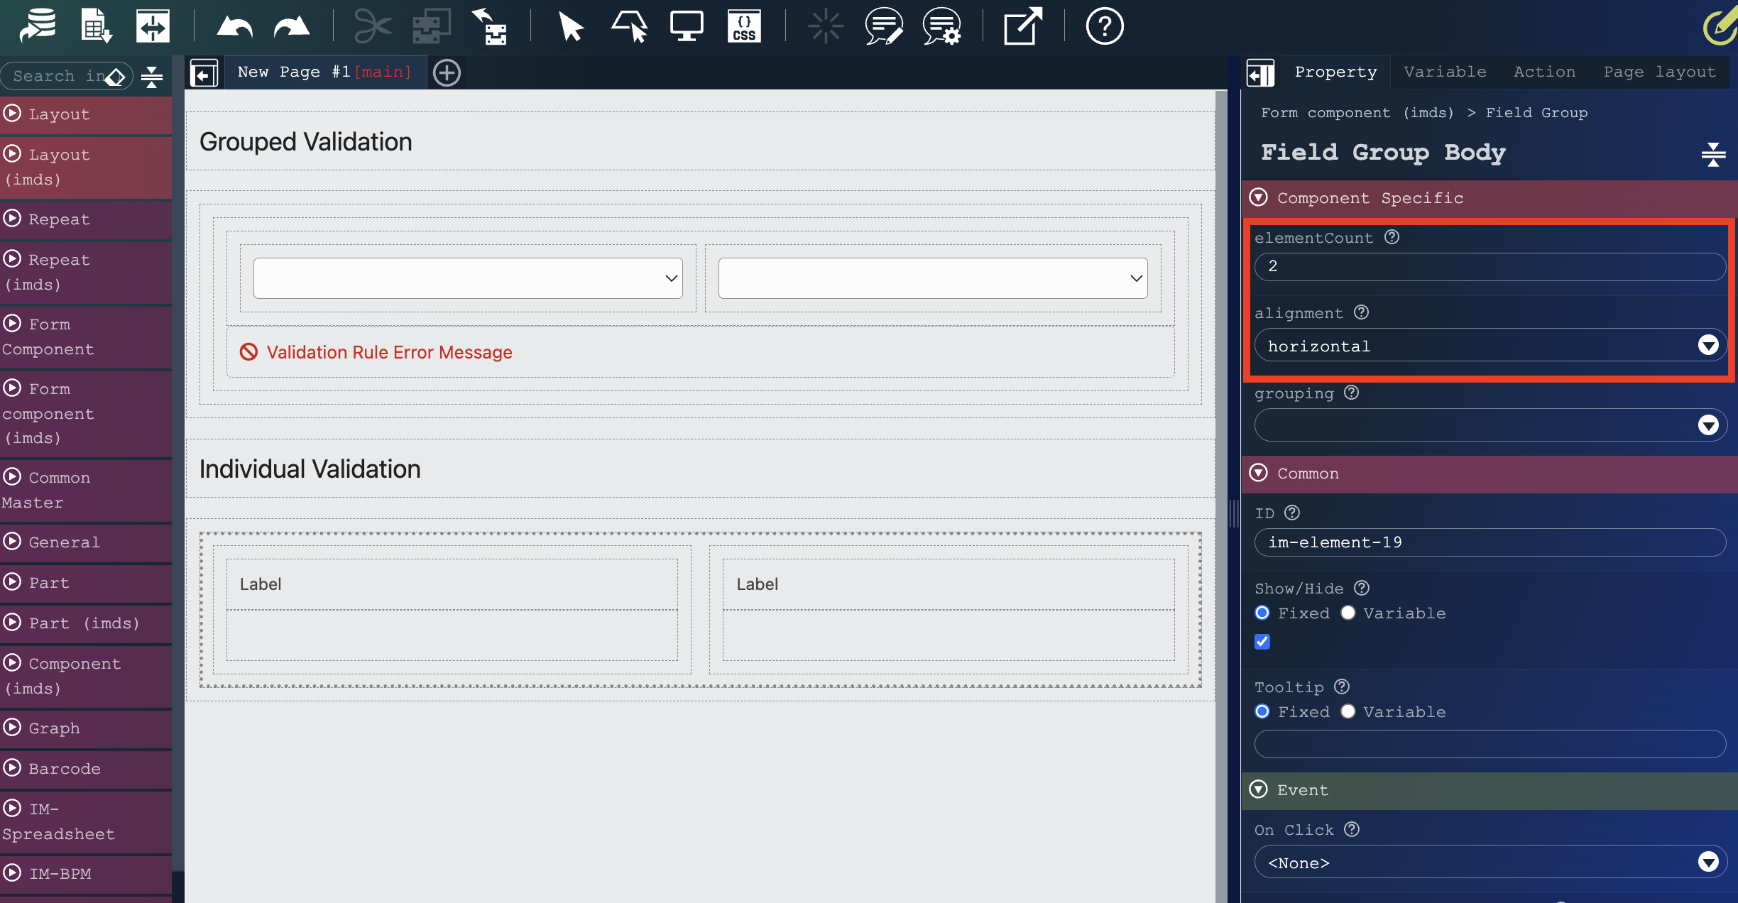
Task: Open the help question mark icon
Action: [x=1104, y=27]
